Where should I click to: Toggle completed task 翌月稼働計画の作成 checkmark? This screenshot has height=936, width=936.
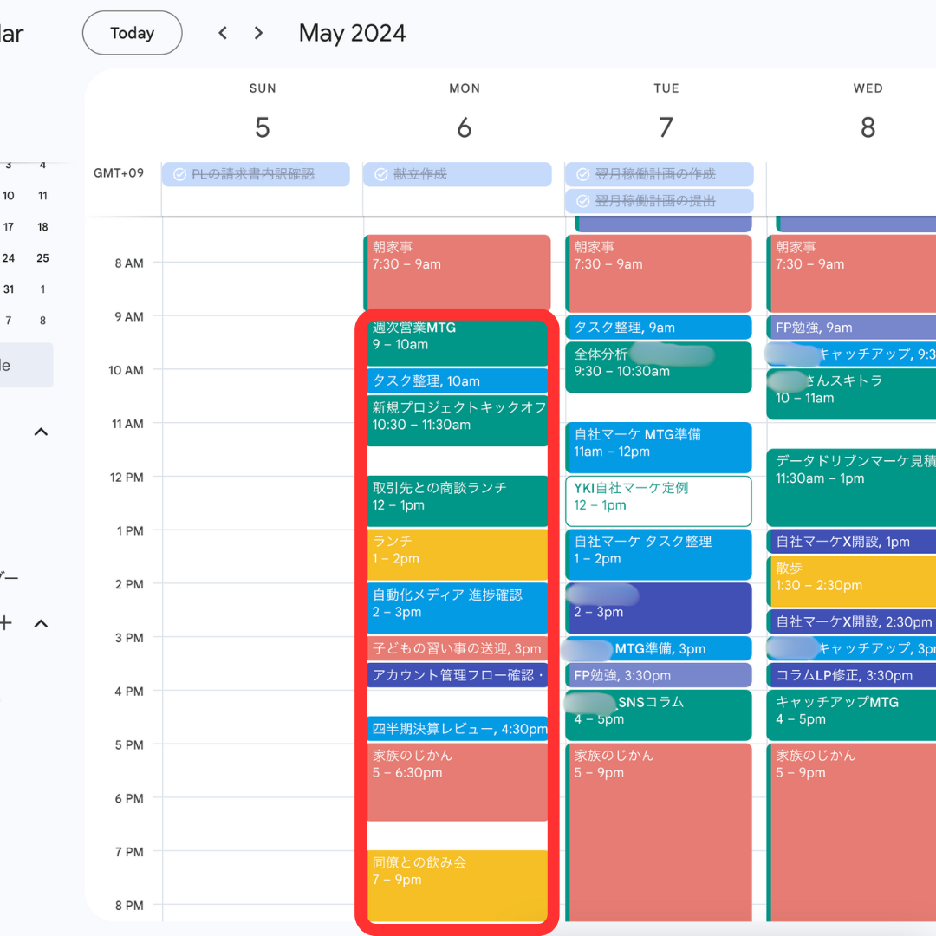pyautogui.click(x=582, y=174)
